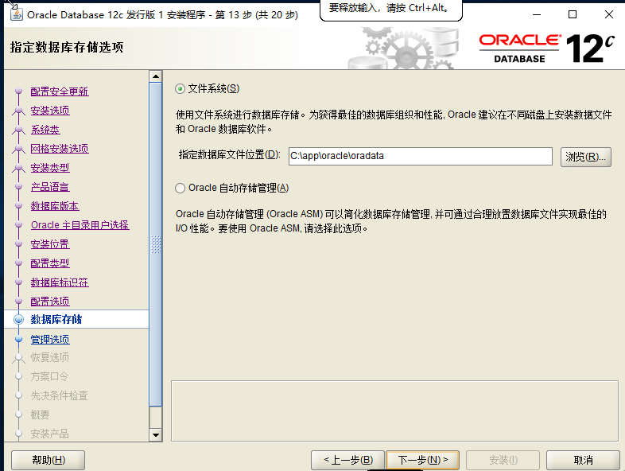Open 配置选项 step link
625x471 pixels.
[50, 302]
